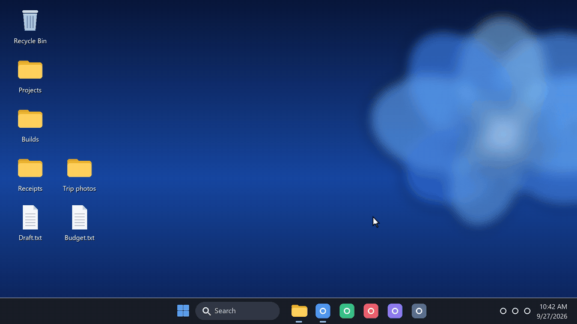The width and height of the screenshot is (577, 324).
Task: Select the Draft.txt file icon
Action: tap(30, 223)
